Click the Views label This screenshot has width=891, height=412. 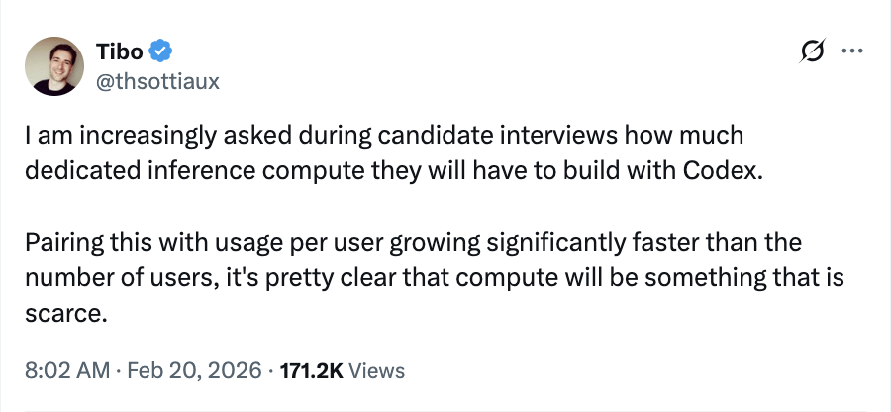(377, 370)
